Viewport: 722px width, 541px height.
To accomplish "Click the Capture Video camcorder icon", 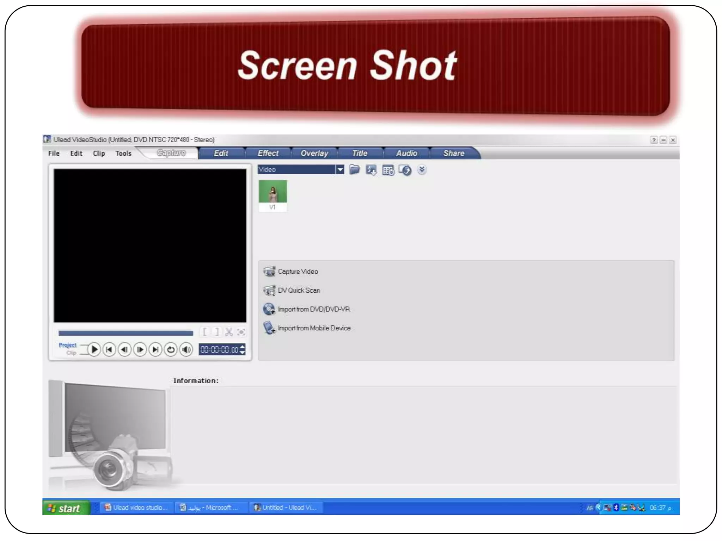I will tap(269, 271).
